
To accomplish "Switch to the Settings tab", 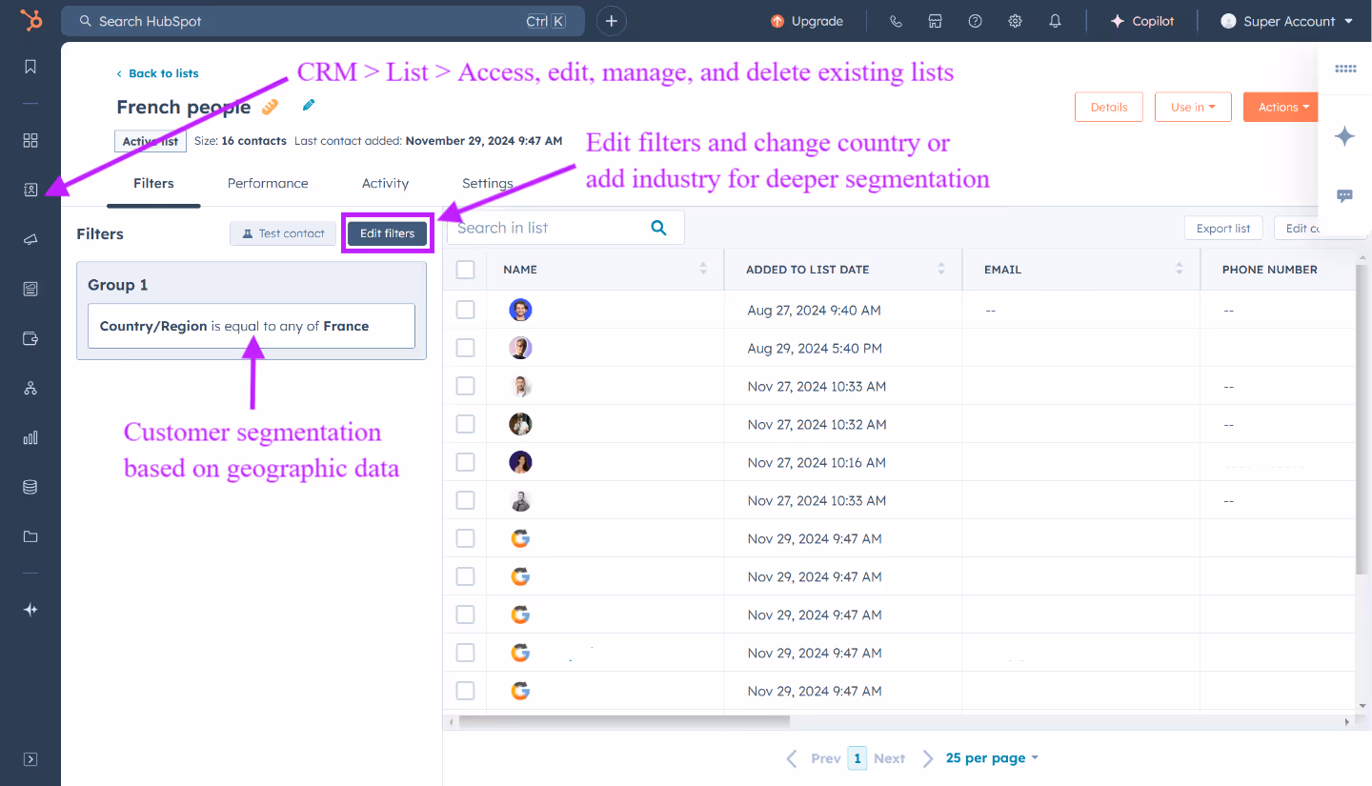I will point(487,183).
